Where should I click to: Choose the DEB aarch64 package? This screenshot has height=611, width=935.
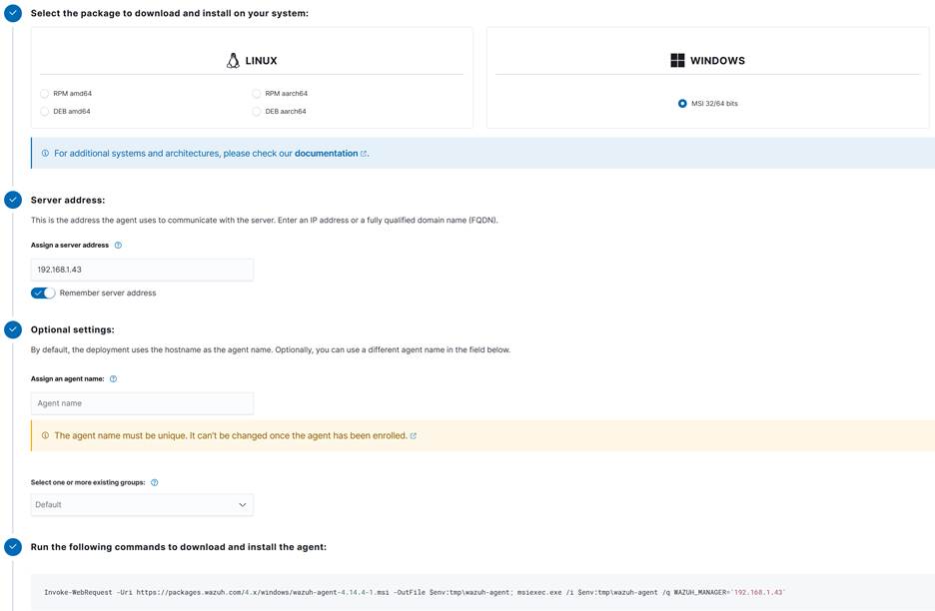[x=257, y=112]
